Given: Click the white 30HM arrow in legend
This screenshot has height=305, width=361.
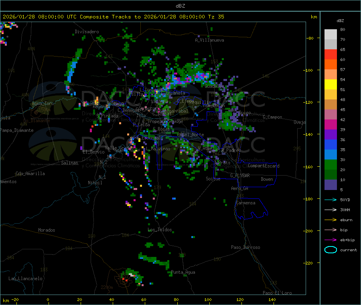Looking at the screenshot, I should click(331, 210).
